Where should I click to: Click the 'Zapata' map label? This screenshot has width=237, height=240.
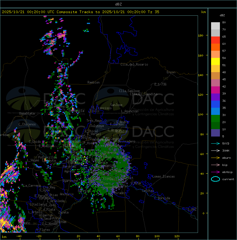coord(63,212)
